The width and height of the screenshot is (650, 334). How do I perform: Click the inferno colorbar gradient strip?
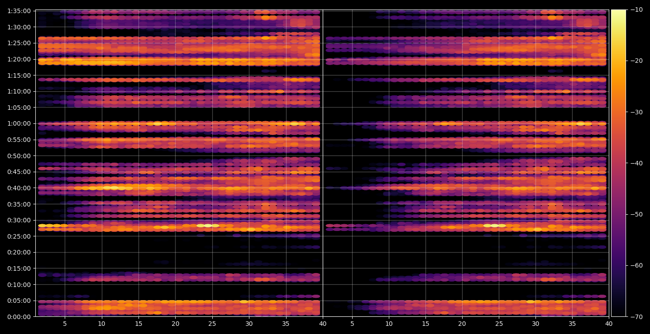click(x=618, y=163)
